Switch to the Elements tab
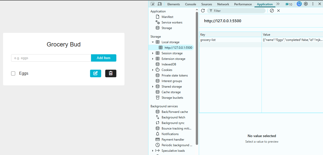323x155 pixels. click(174, 4)
